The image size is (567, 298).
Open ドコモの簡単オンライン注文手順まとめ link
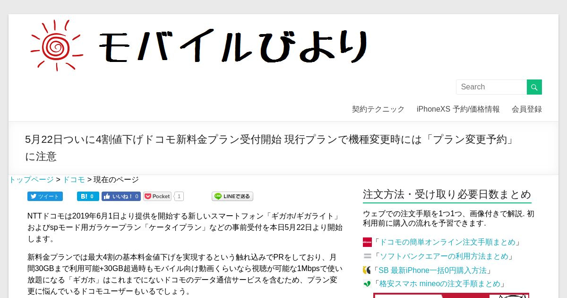[447, 242]
